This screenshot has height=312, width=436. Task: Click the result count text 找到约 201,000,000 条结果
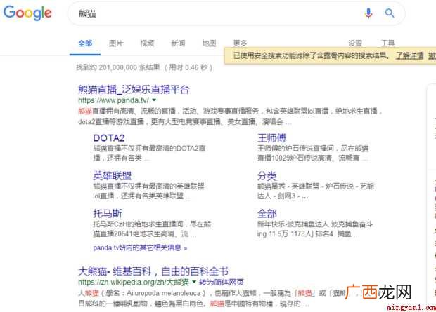[118, 67]
